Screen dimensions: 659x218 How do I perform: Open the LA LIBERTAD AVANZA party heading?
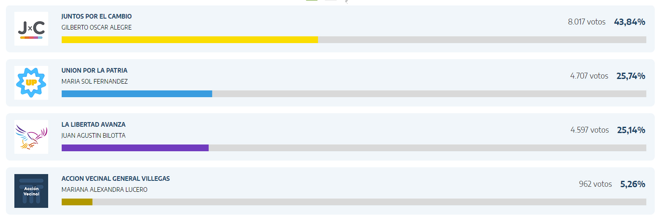[x=93, y=125]
